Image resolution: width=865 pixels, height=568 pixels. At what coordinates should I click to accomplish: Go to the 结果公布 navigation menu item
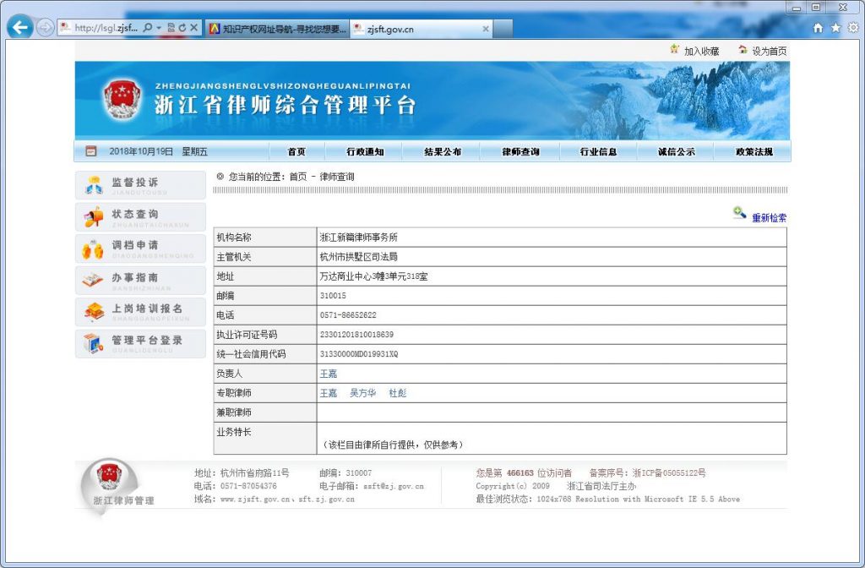click(443, 152)
